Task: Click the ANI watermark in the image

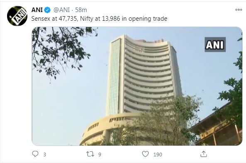Action: click(x=215, y=44)
